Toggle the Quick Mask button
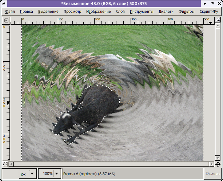The image size is (223, 181). 5,164
